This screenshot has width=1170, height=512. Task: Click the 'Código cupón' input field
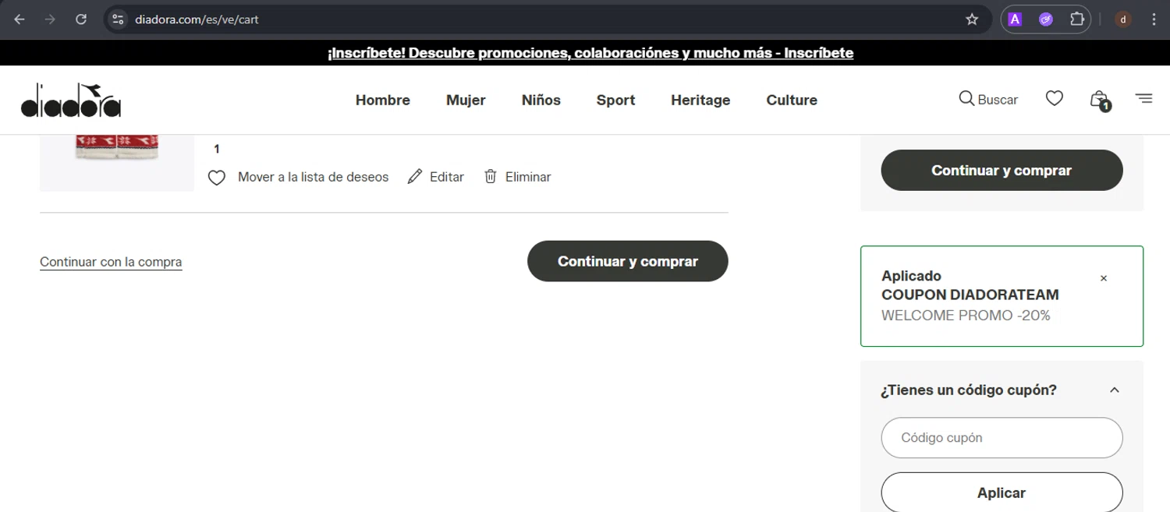point(1002,438)
